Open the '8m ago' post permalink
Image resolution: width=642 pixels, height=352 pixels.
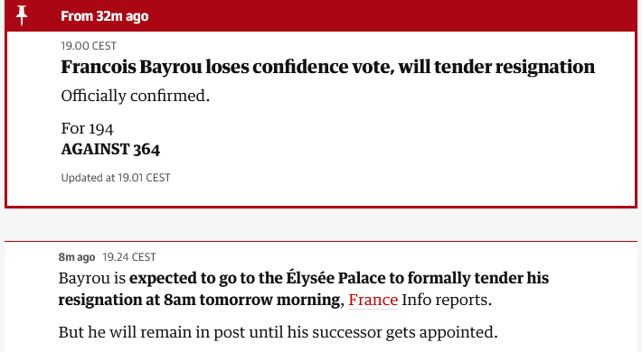[x=77, y=257]
